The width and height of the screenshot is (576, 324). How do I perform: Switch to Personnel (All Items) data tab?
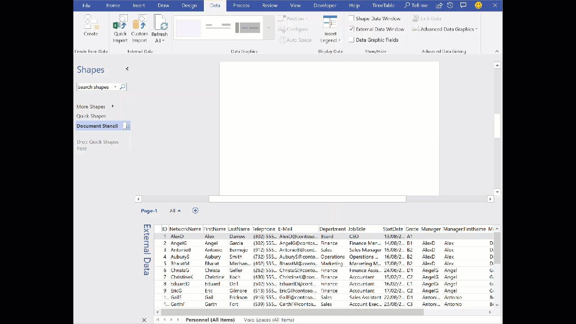210,320
